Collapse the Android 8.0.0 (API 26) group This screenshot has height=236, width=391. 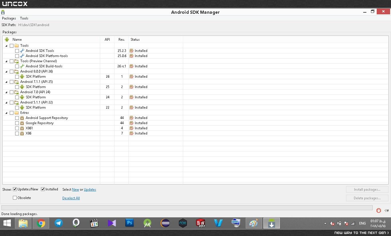6,71
